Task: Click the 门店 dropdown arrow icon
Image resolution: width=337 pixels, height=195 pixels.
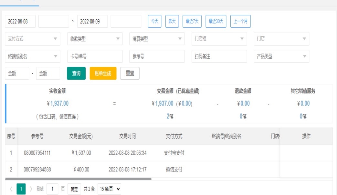Action: 304,39
